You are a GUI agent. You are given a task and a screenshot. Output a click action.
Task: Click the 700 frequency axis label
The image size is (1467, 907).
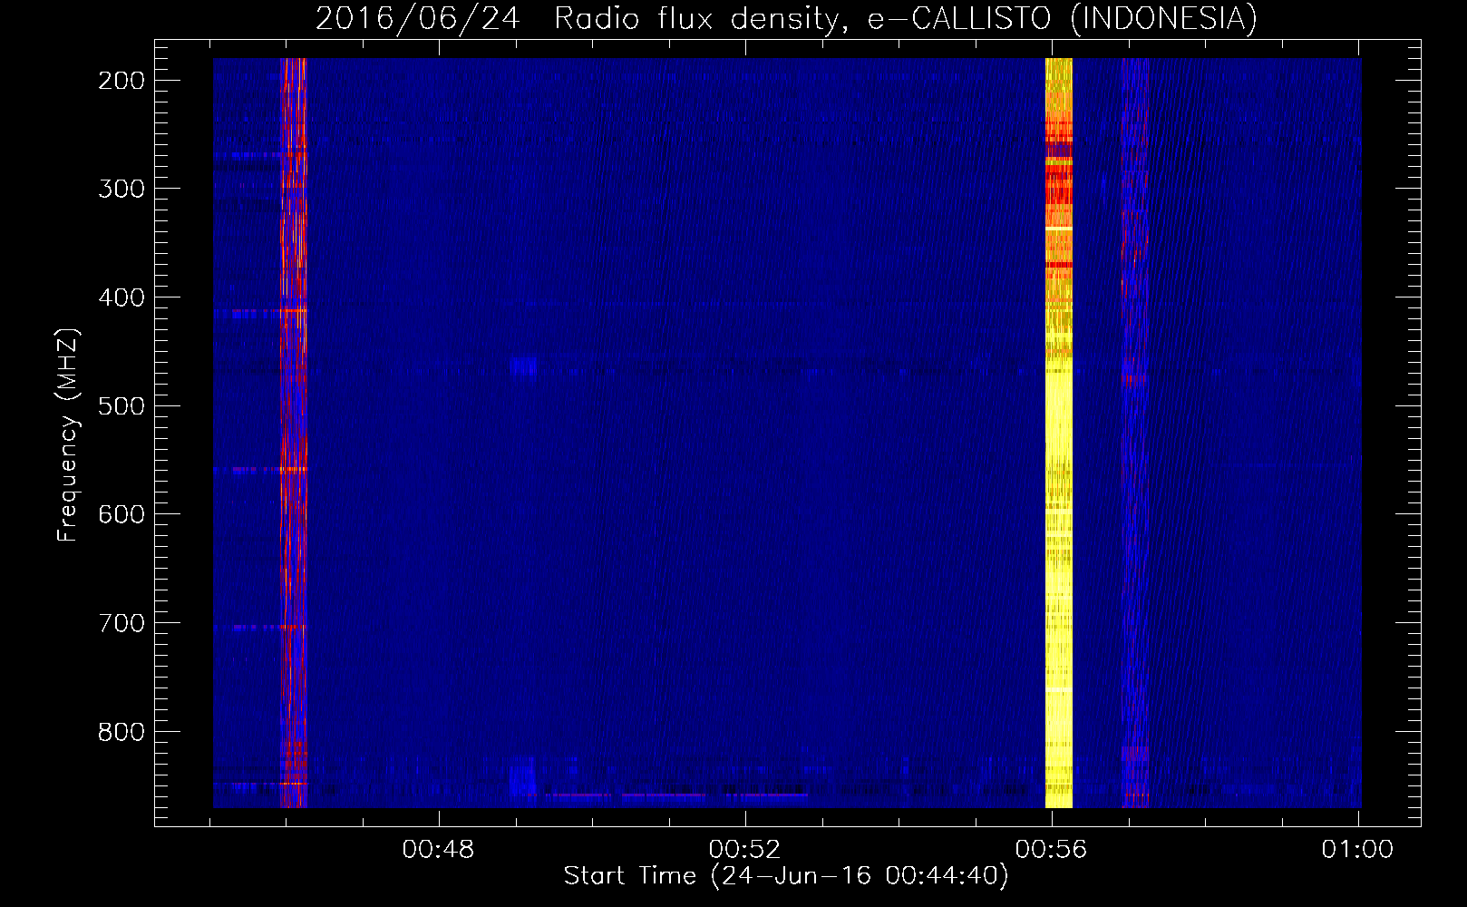(121, 623)
